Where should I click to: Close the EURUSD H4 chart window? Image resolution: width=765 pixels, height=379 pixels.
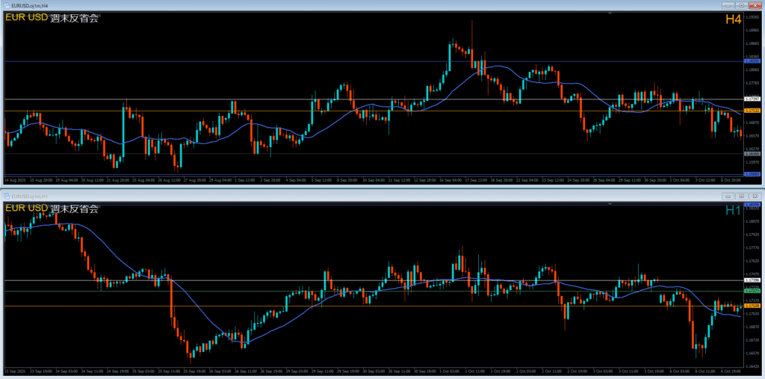click(x=755, y=5)
